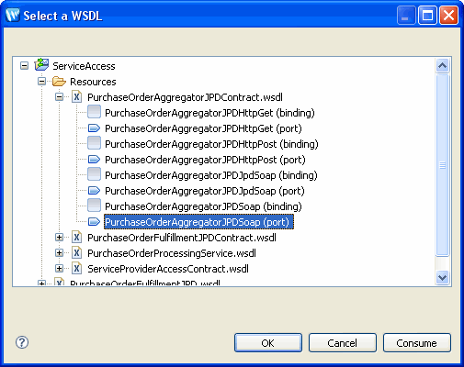Select PurchaseOrderAggregatorJPDContract.wsdl in the tree

pyautogui.click(x=185, y=97)
